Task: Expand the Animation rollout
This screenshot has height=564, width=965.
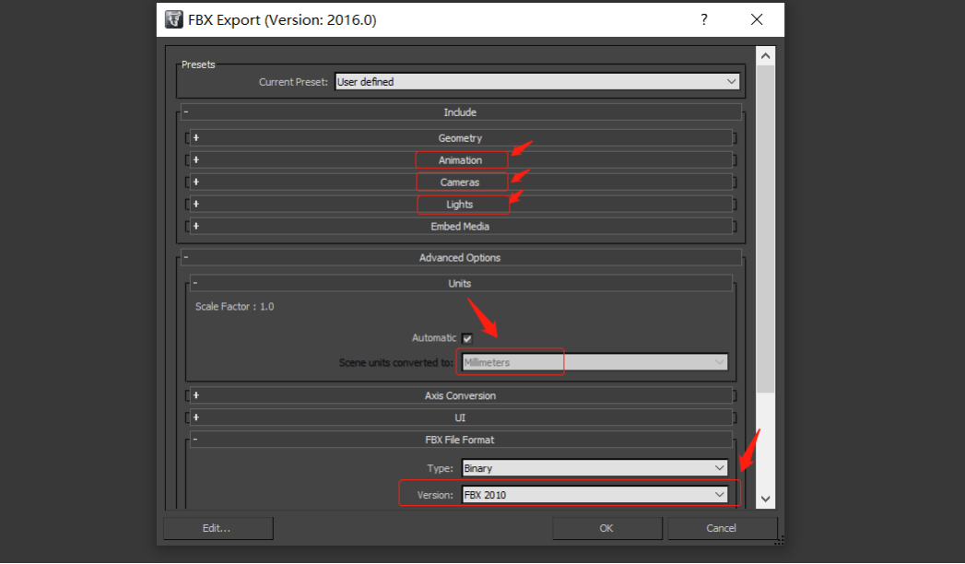Action: click(x=460, y=160)
